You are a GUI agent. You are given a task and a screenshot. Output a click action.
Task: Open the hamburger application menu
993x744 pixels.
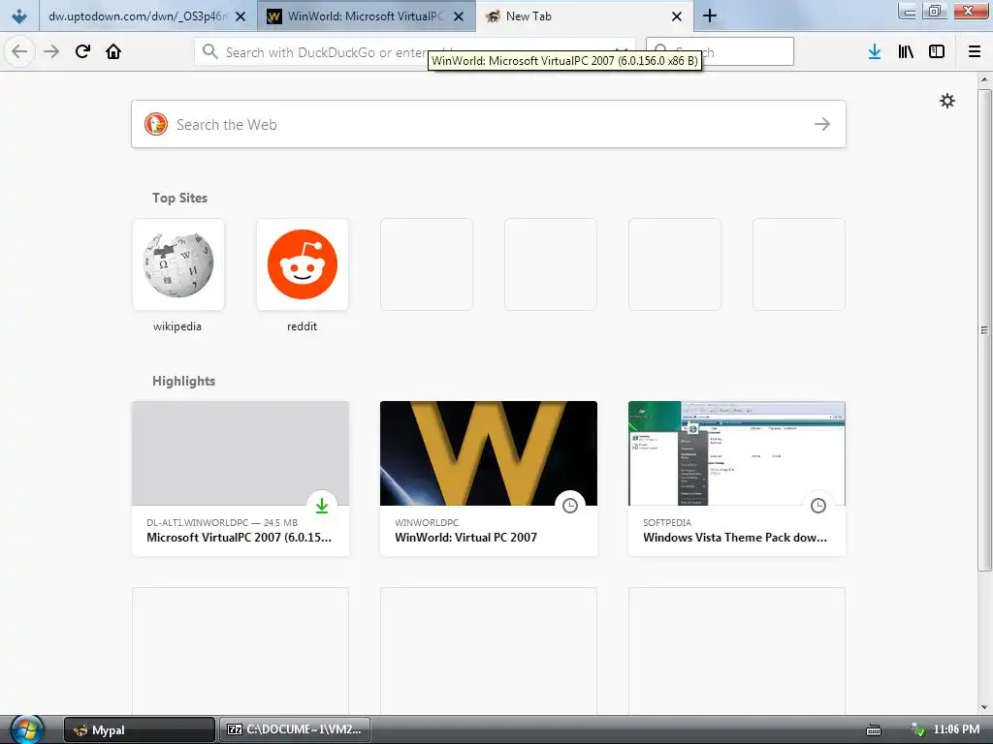[x=975, y=52]
